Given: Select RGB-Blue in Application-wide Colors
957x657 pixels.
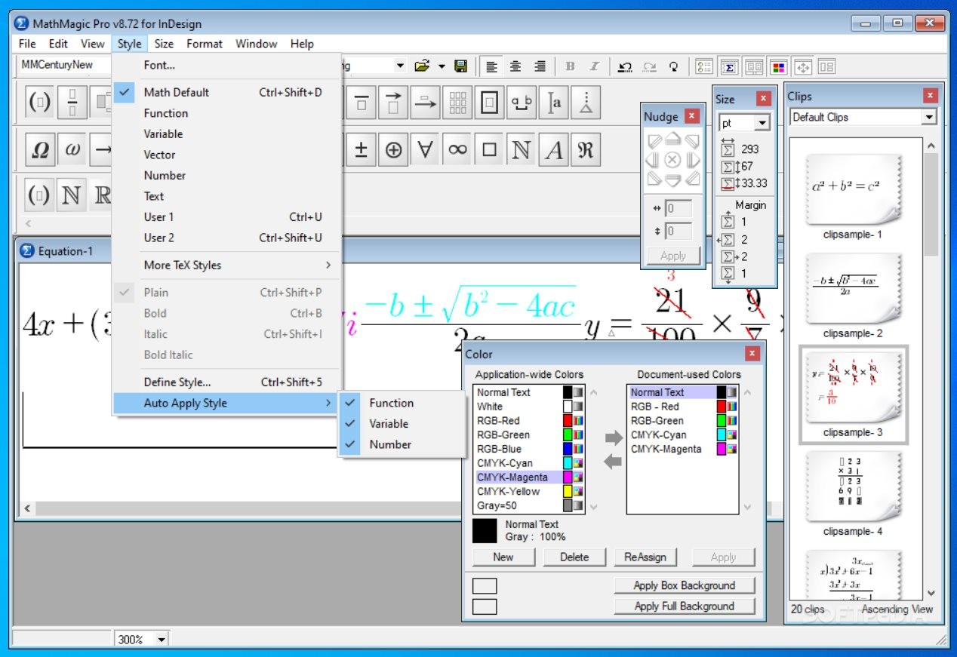Looking at the screenshot, I should (529, 449).
